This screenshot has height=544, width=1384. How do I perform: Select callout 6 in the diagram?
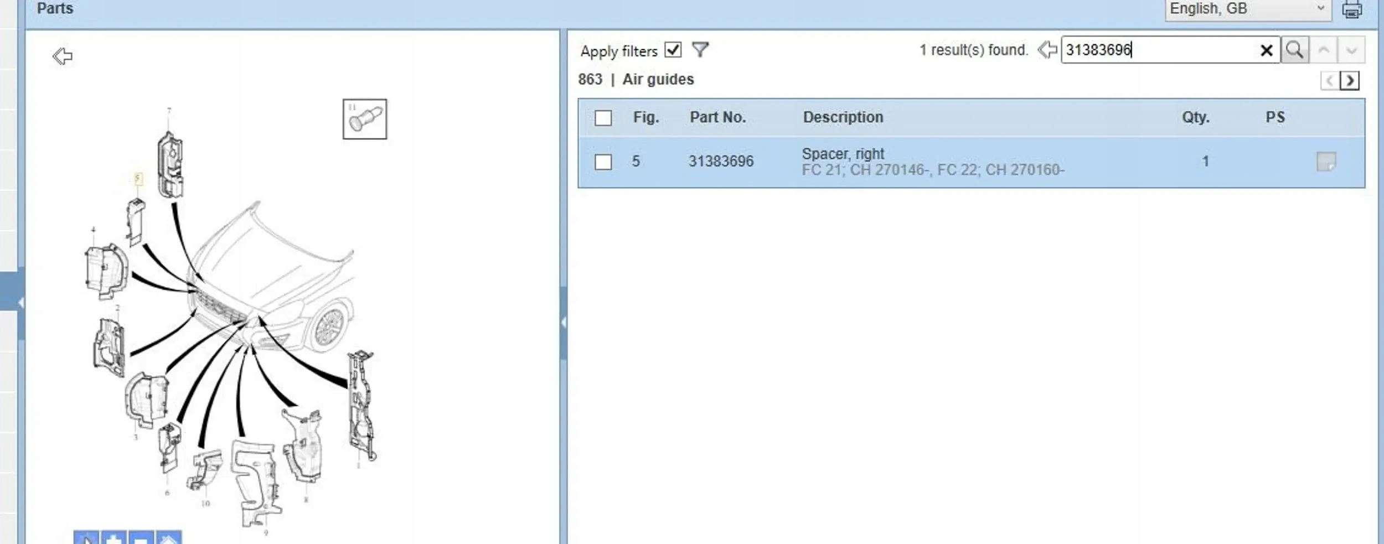point(167,493)
